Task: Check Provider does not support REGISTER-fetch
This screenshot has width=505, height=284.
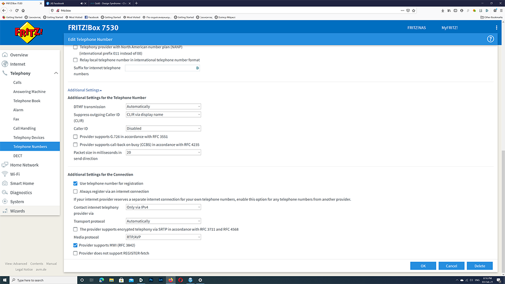Action: coord(75,253)
